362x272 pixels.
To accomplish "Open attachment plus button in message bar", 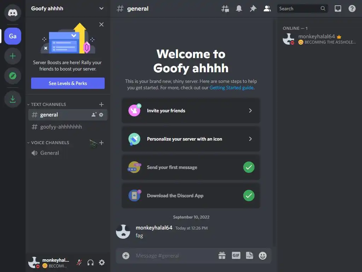I will coord(126,256).
